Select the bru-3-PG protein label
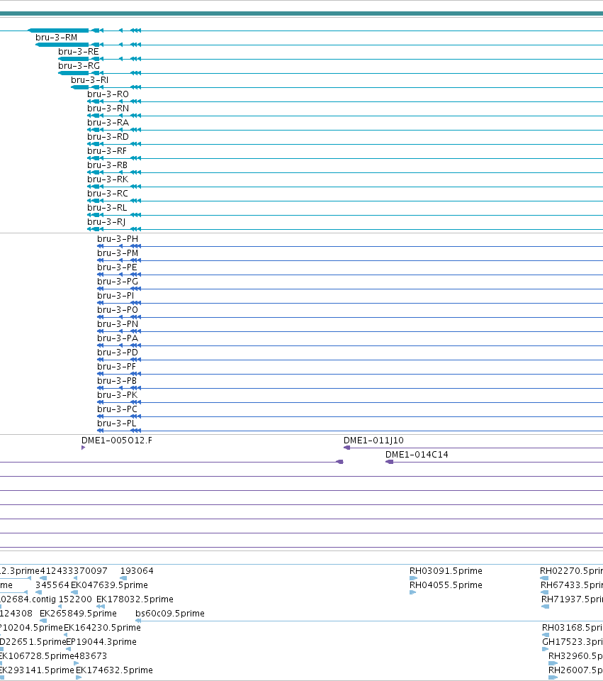603x681 pixels. pos(118,282)
